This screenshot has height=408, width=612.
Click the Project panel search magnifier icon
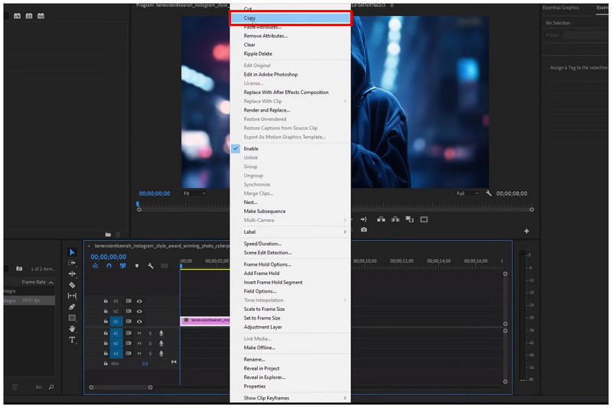coord(51,387)
